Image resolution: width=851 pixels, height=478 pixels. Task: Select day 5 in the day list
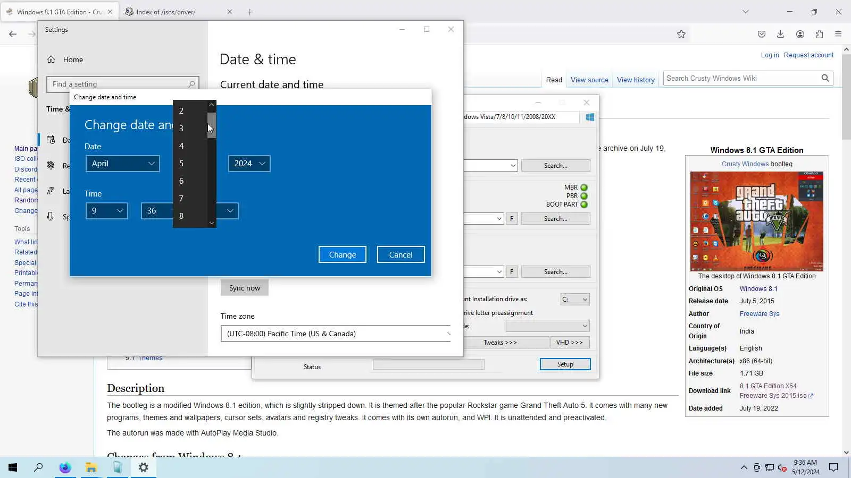coord(189,164)
